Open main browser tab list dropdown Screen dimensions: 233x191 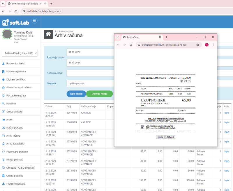[3, 3]
